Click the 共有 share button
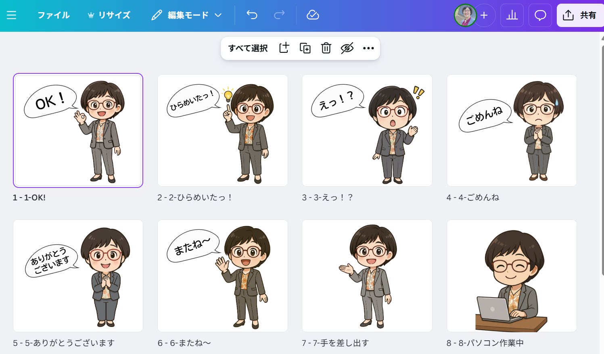 [x=580, y=15]
